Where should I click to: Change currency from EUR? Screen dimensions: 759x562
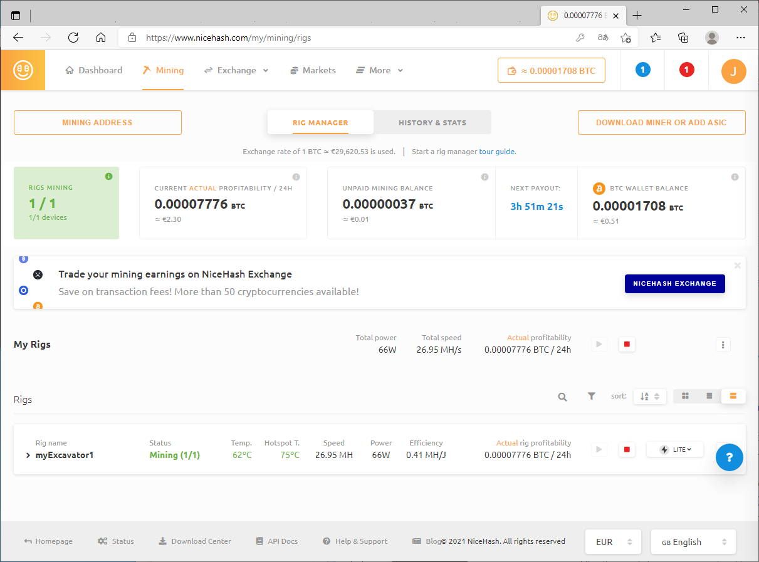pos(613,542)
